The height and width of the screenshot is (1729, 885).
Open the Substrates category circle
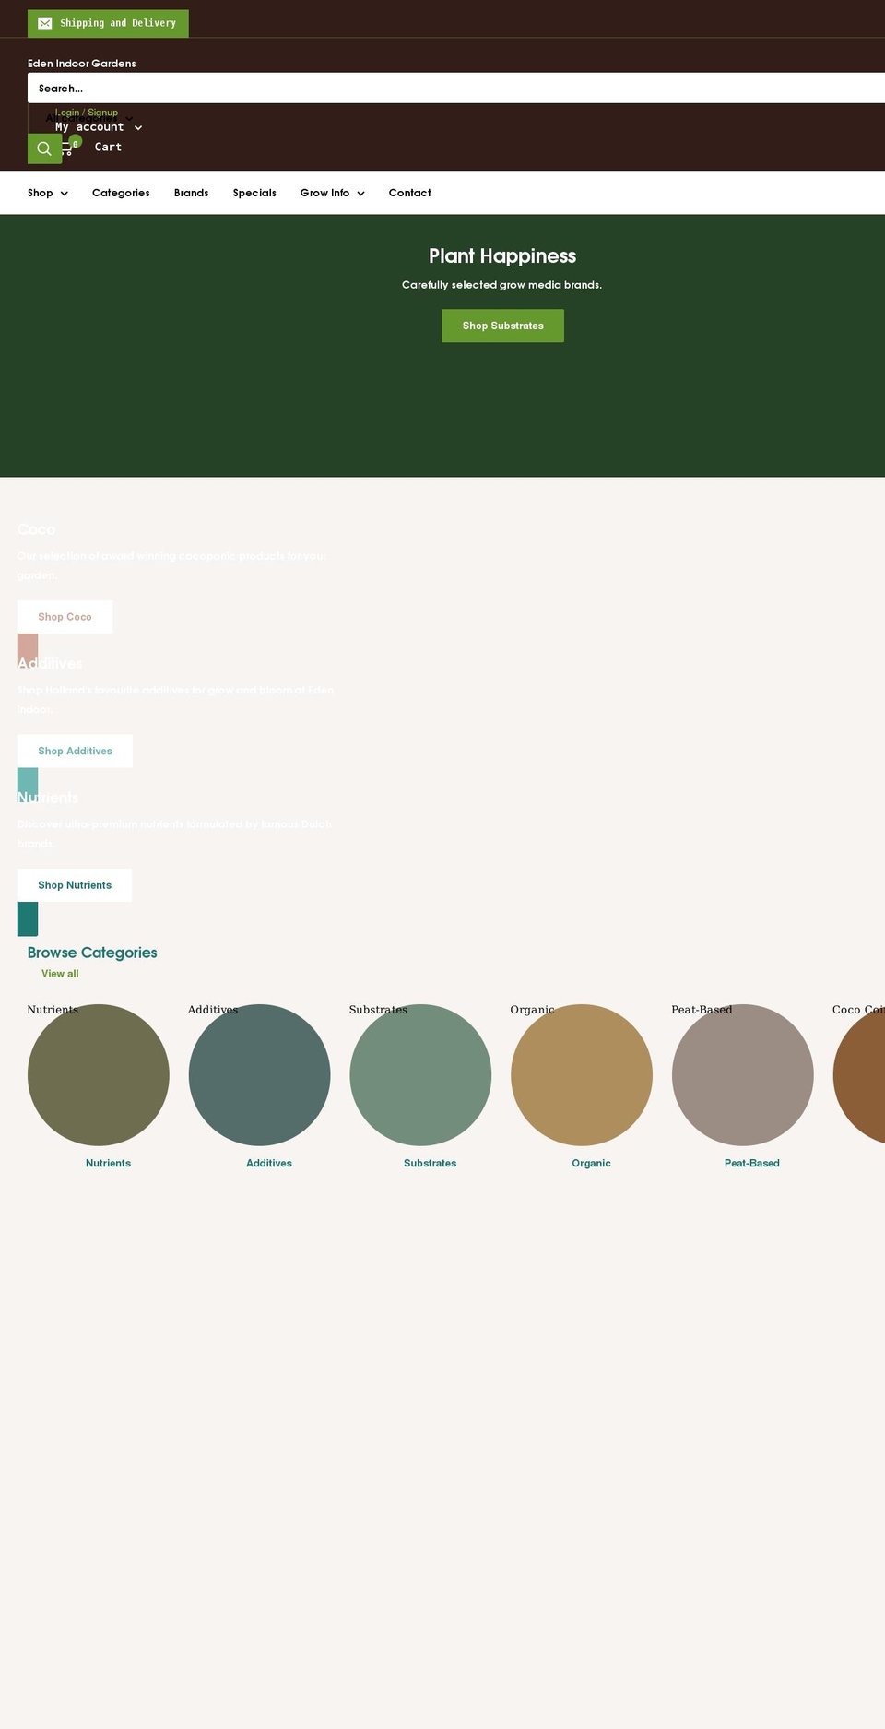click(420, 1075)
